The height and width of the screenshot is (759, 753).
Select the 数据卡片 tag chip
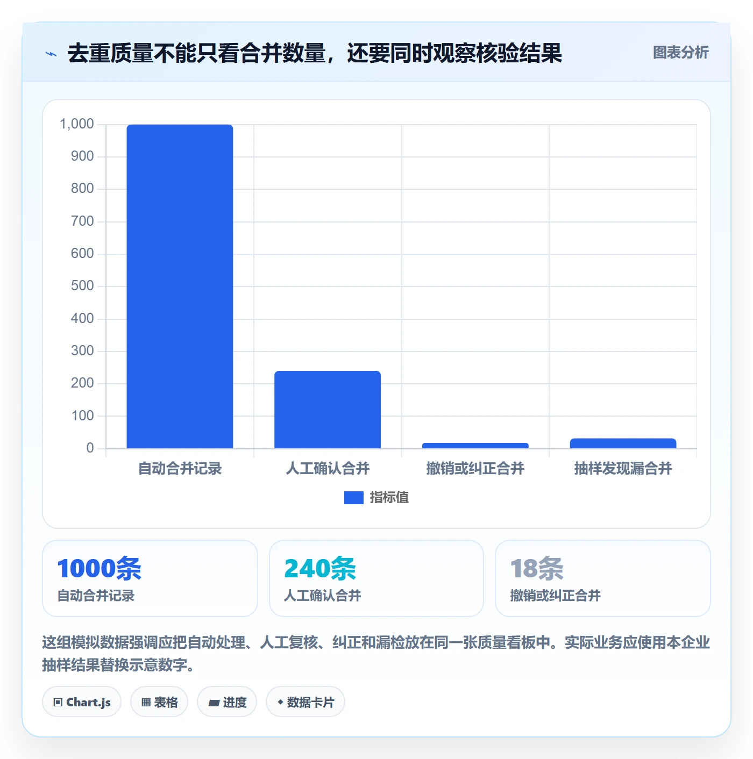click(306, 701)
